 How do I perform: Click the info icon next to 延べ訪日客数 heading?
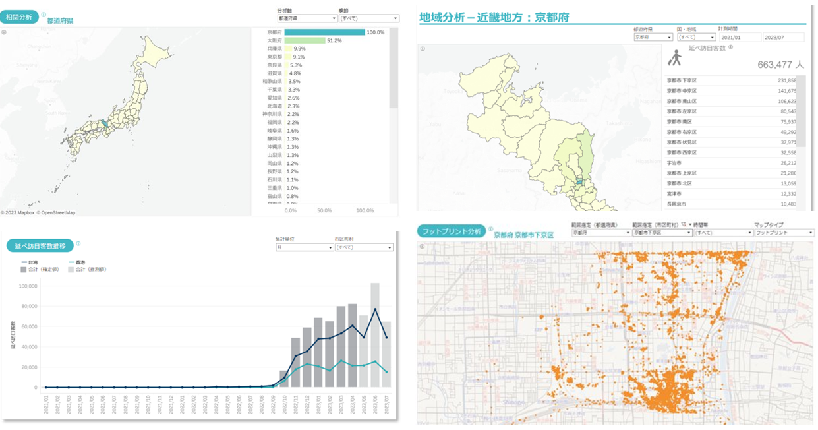(731, 47)
